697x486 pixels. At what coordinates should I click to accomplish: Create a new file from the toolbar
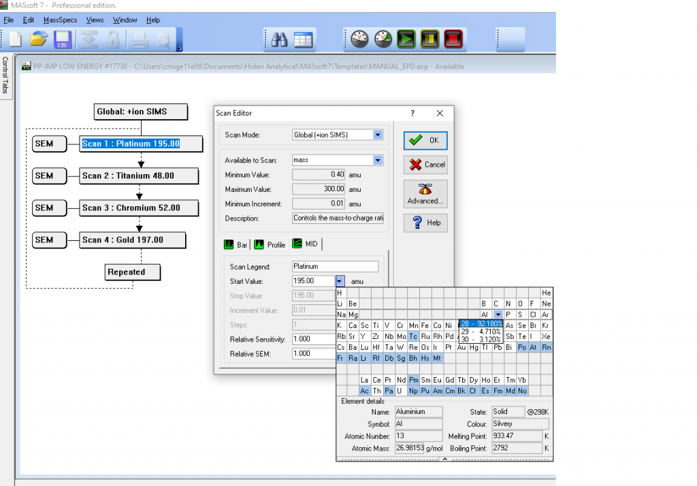click(x=15, y=39)
